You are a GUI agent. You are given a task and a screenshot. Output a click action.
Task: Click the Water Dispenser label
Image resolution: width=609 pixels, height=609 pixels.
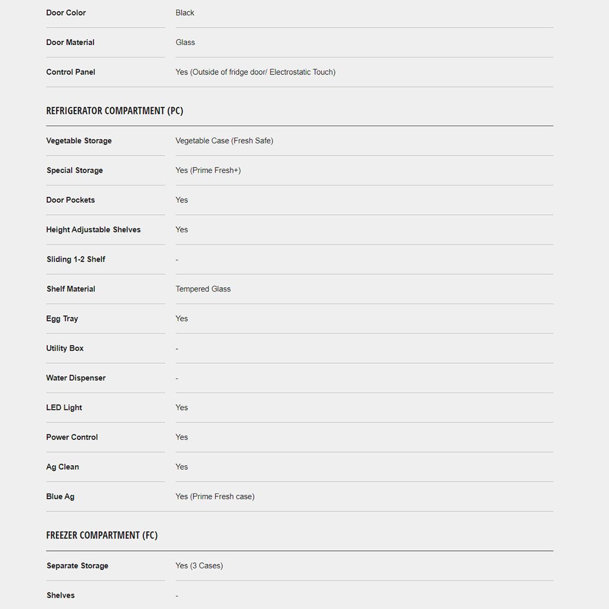pyautogui.click(x=76, y=378)
